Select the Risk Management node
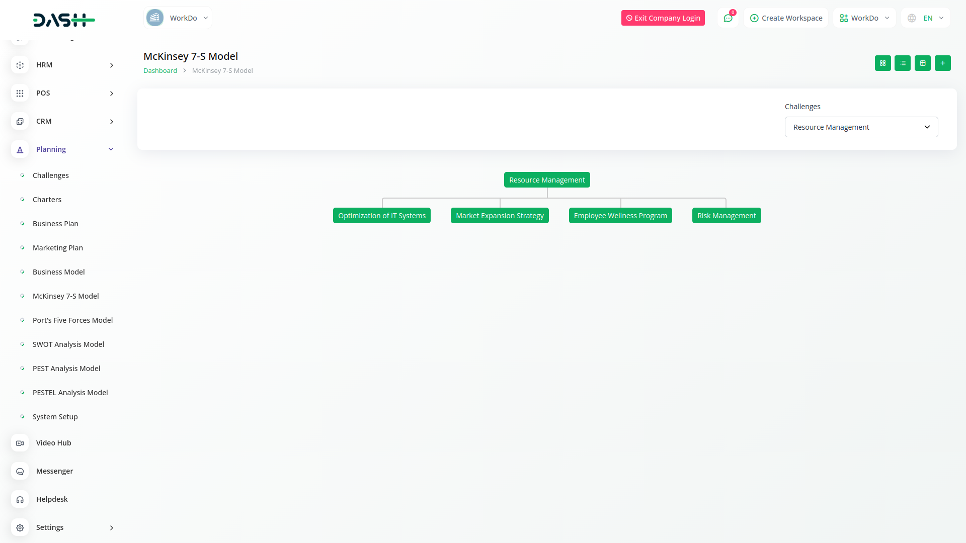Viewport: 966px width, 543px height. pos(726,216)
